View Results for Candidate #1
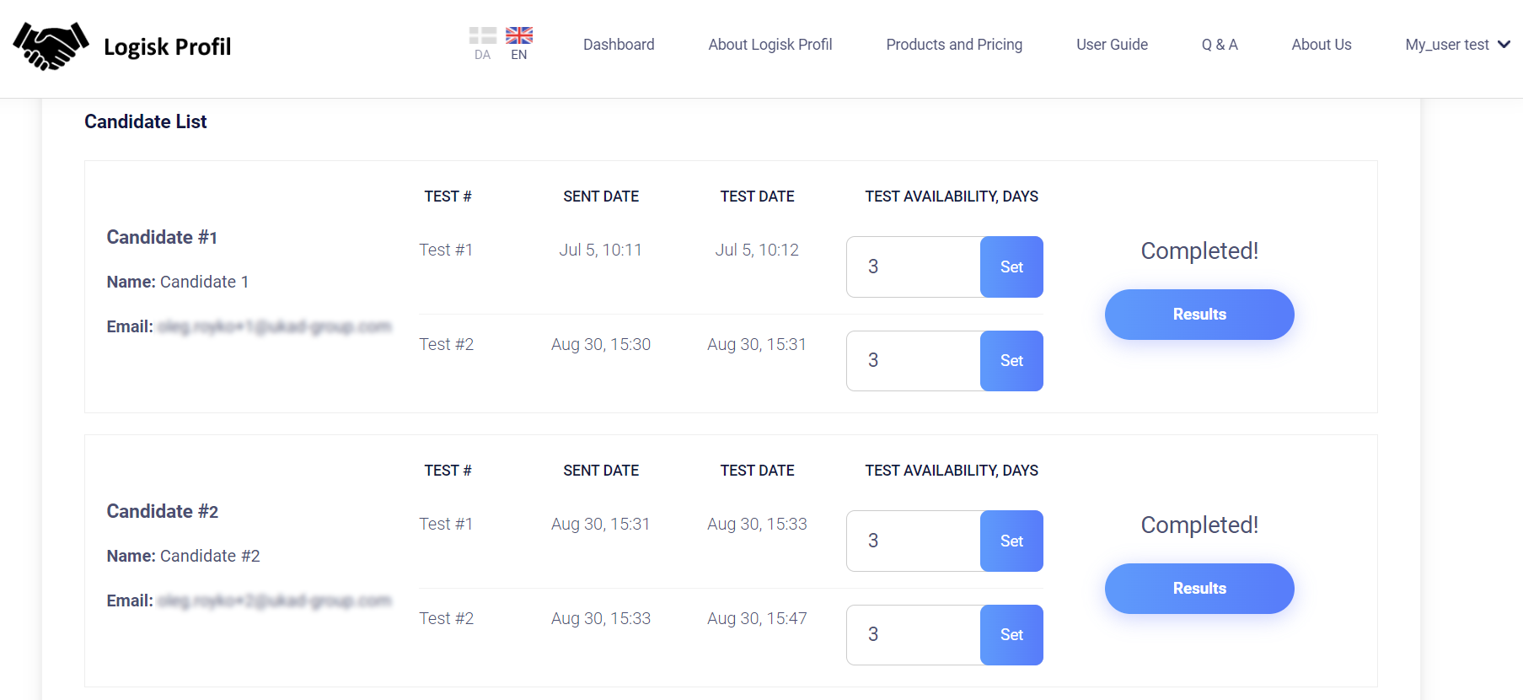1523x700 pixels. click(x=1199, y=315)
